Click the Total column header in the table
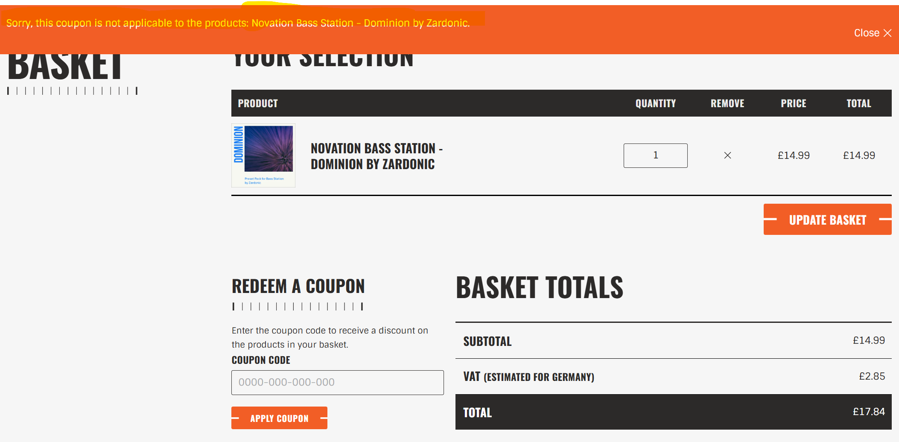Viewport: 899px width, 442px height. [859, 103]
